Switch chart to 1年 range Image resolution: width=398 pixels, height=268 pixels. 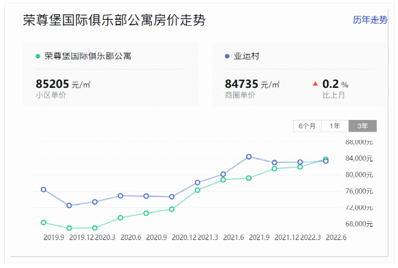[x=335, y=126]
